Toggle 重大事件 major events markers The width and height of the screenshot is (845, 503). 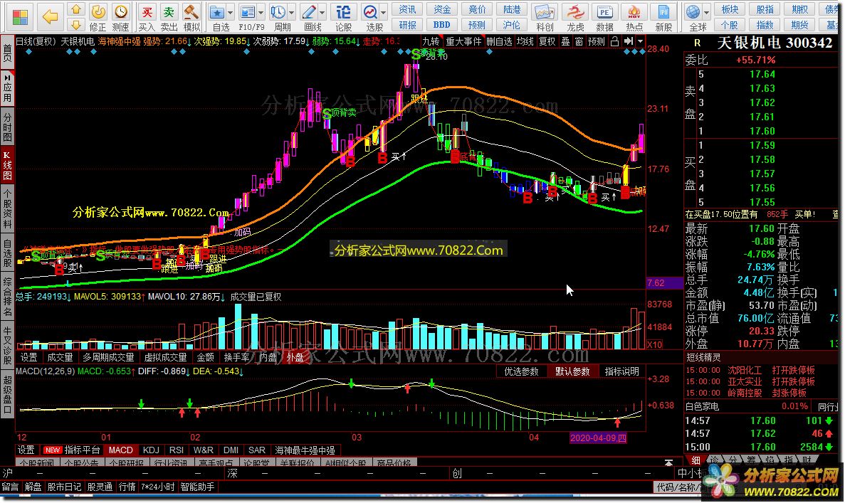(463, 41)
